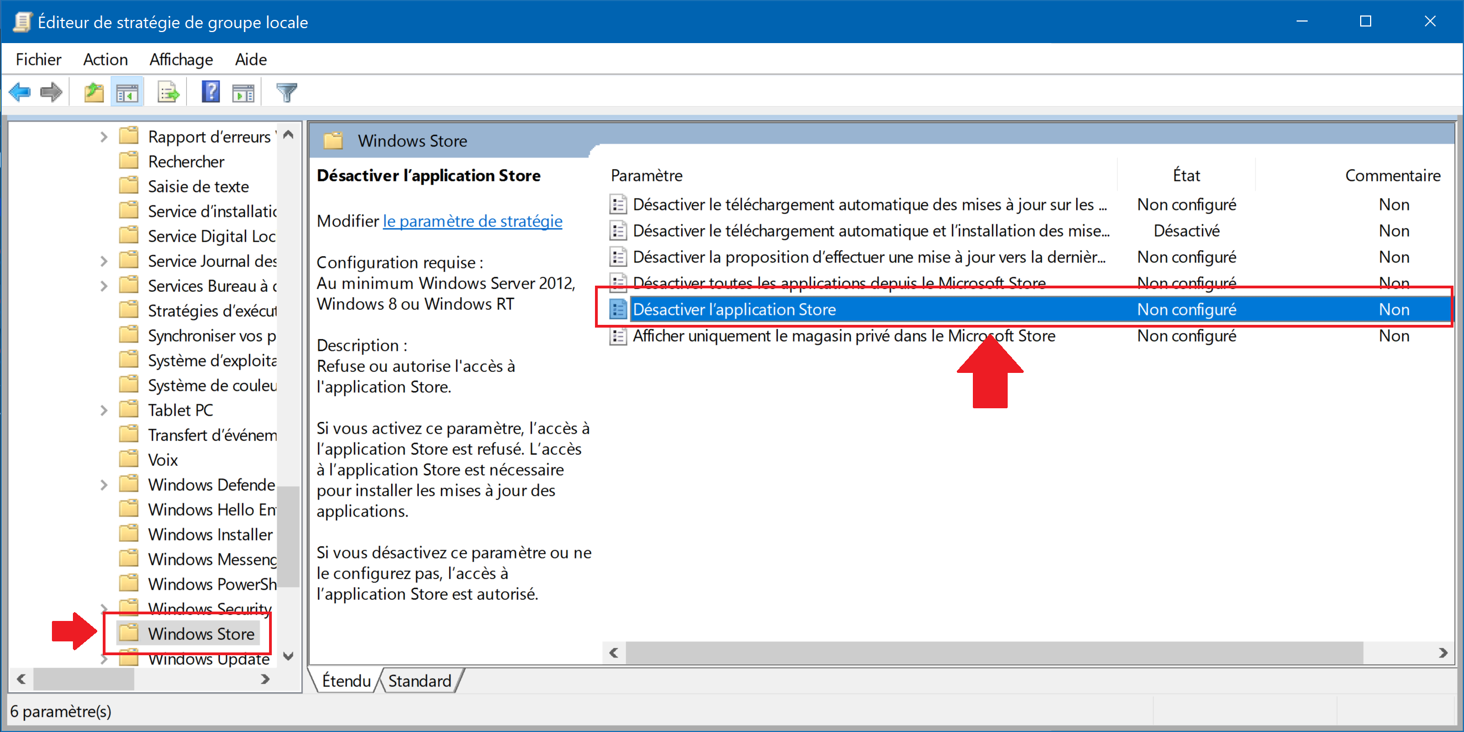Screen dimensions: 1464x732
Task: Open Help via blue question mark icon
Action: (210, 92)
